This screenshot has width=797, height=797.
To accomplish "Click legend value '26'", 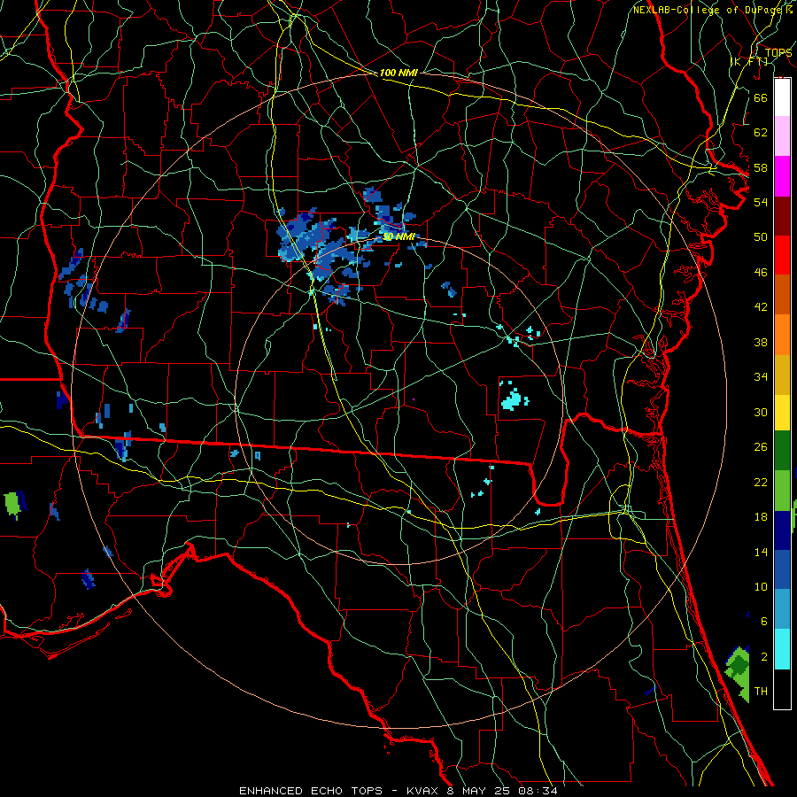I will click(x=761, y=447).
